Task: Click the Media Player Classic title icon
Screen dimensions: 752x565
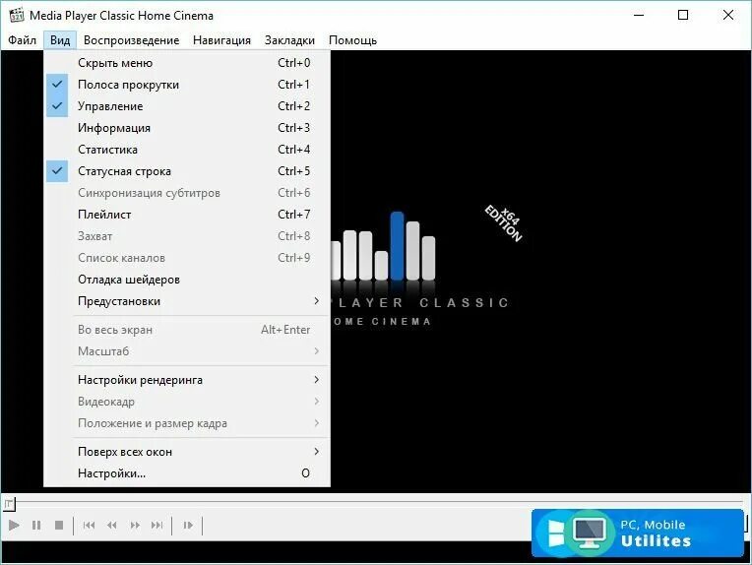Action: [x=16, y=15]
